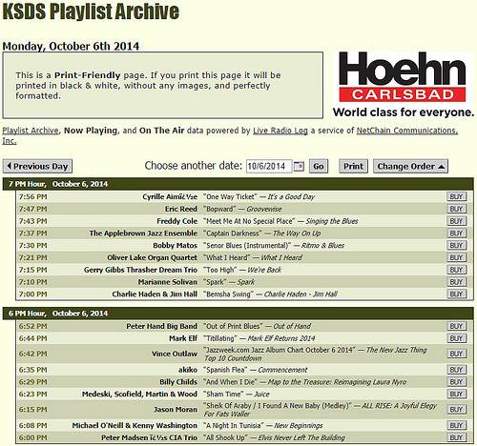
Task: Open the Change Order dropdown
Action: (x=410, y=166)
